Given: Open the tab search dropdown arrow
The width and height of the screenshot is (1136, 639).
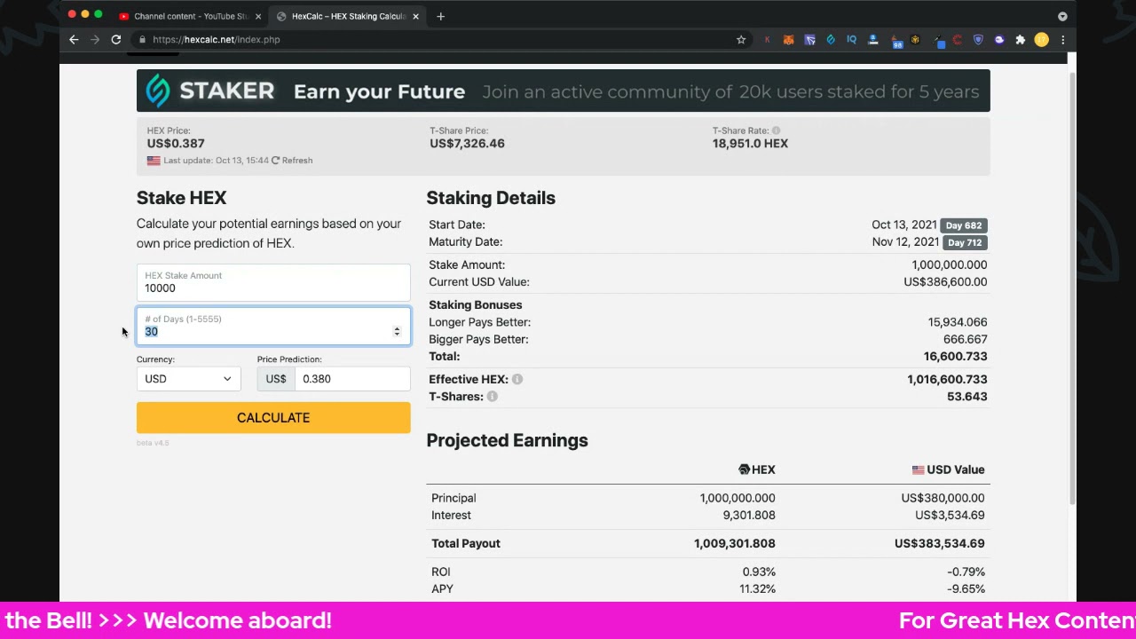Looking at the screenshot, I should pos(1062,16).
